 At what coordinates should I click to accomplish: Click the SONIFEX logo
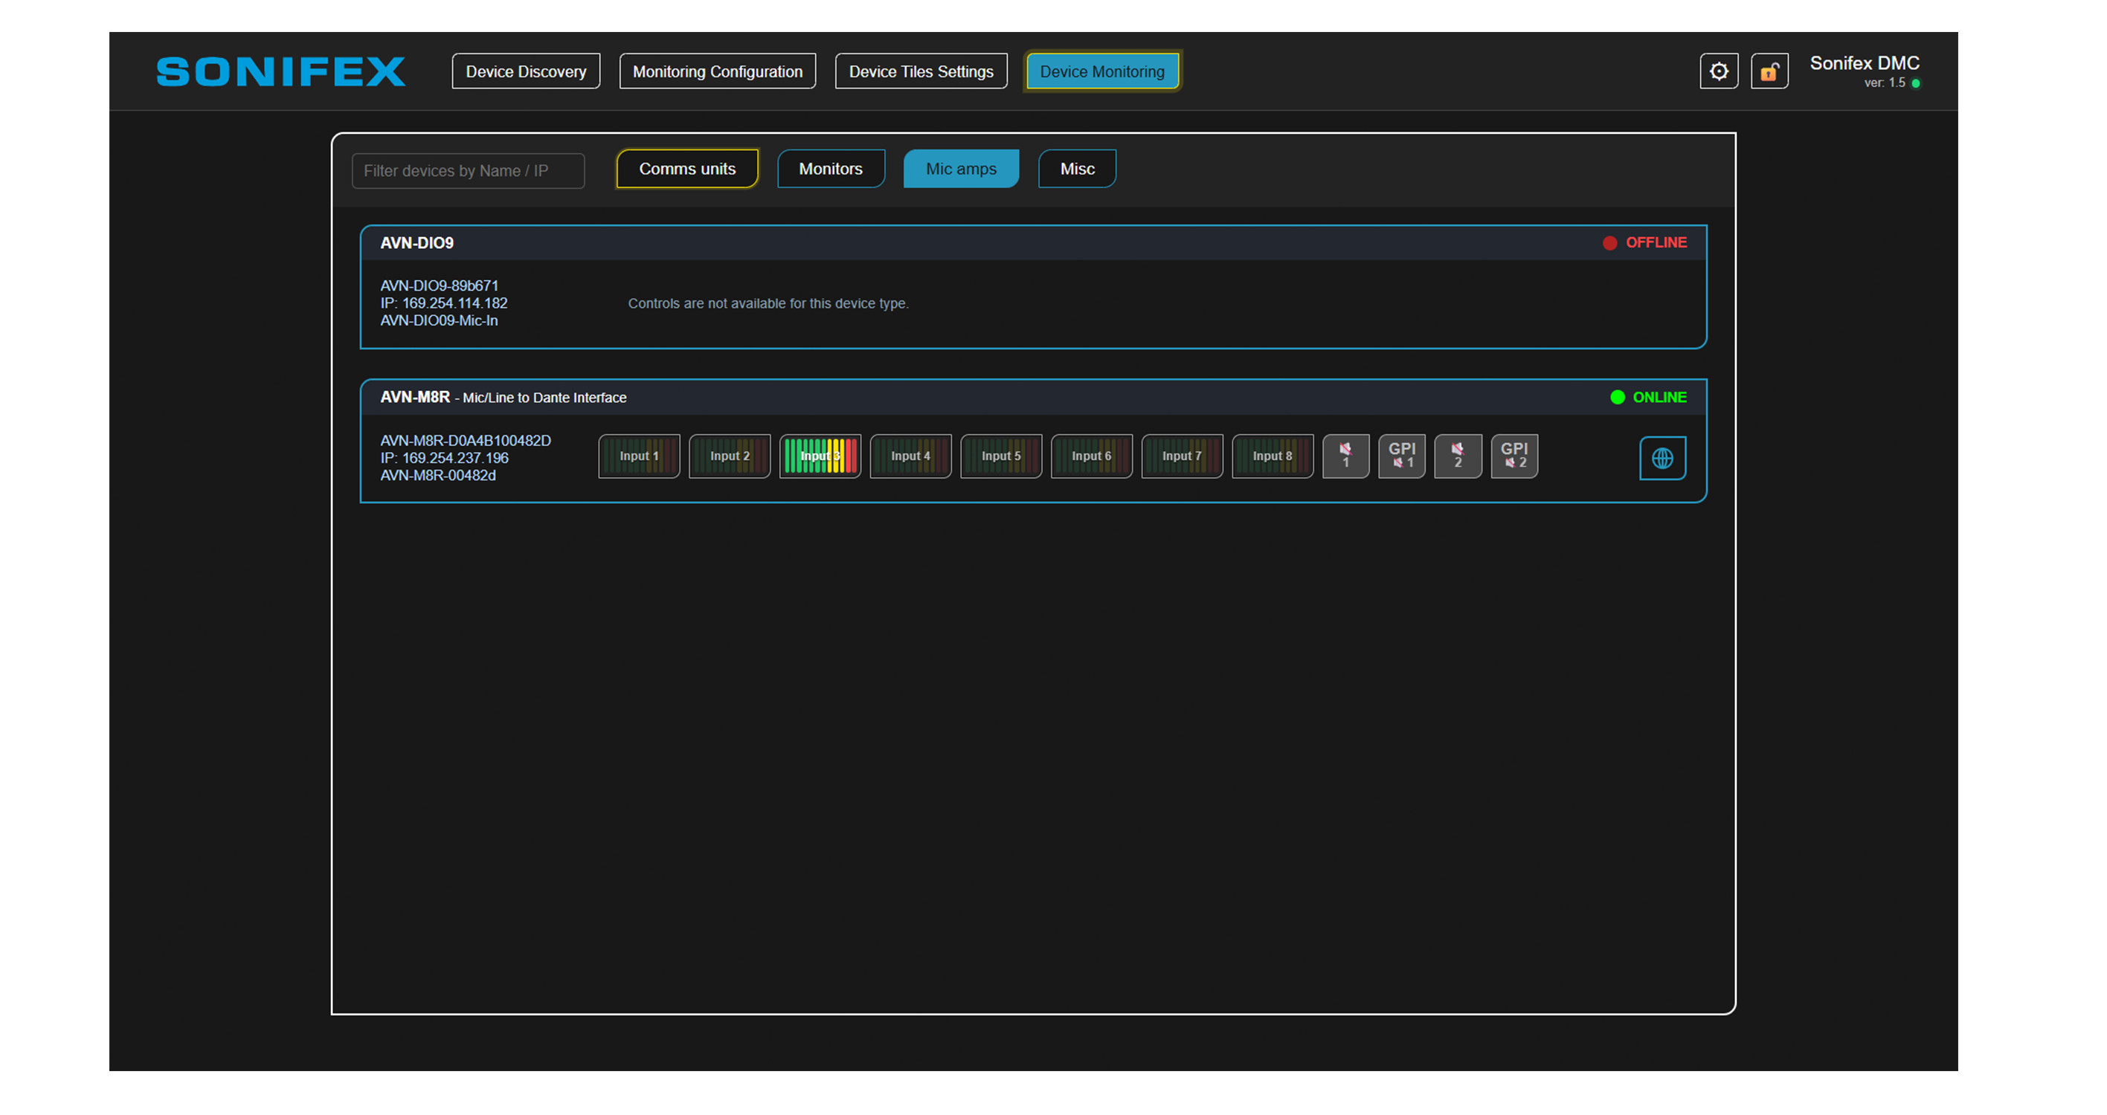(280, 71)
